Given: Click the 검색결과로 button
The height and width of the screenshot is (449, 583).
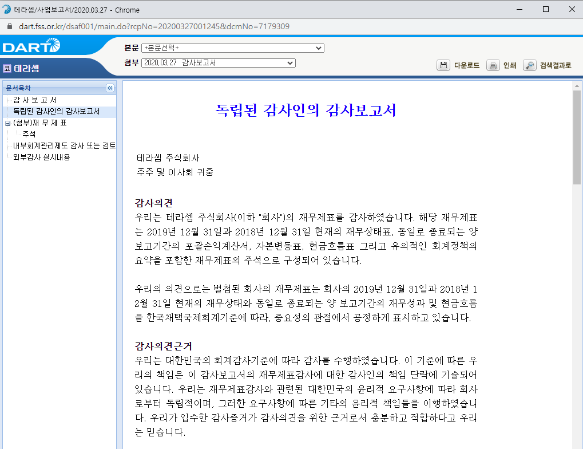Looking at the screenshot, I should pyautogui.click(x=556, y=65).
